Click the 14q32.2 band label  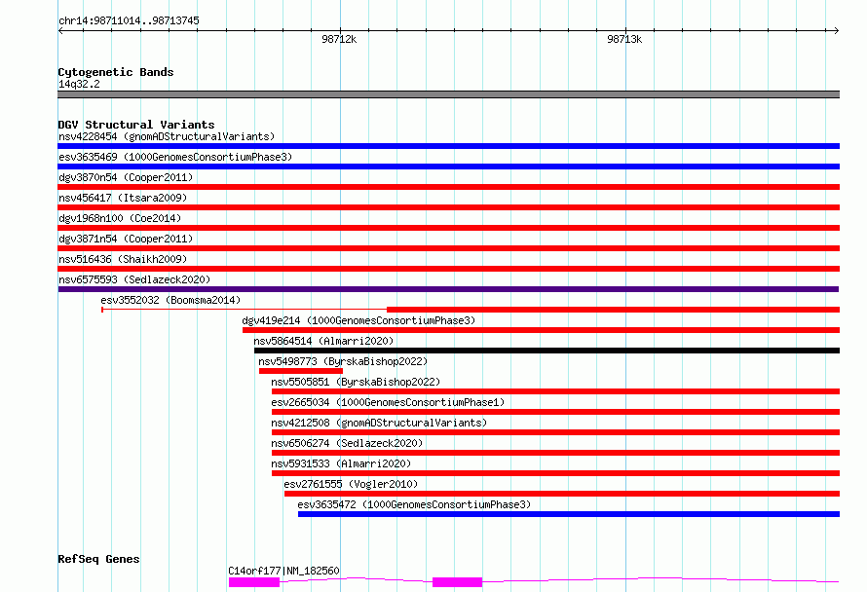[x=79, y=84]
